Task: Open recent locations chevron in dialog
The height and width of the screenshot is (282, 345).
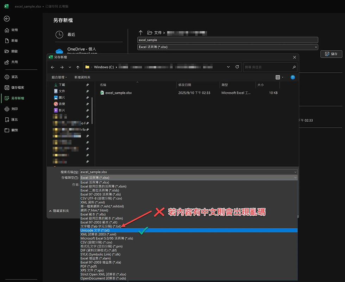Action: point(70,67)
